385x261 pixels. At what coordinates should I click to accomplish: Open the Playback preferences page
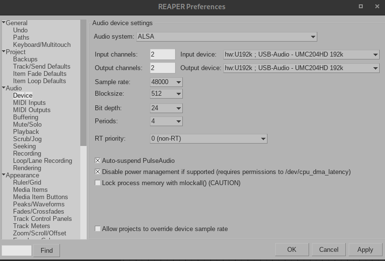pos(26,131)
